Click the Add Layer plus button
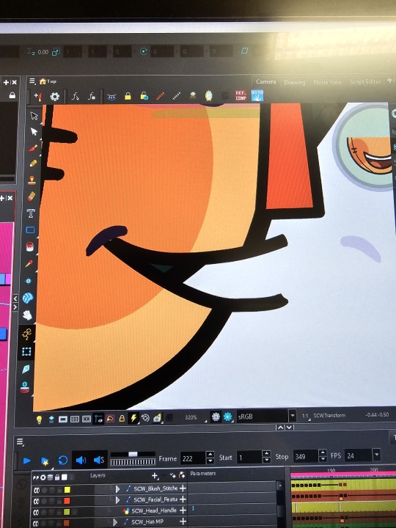Screen dimensions: 396x528 (x=154, y=475)
